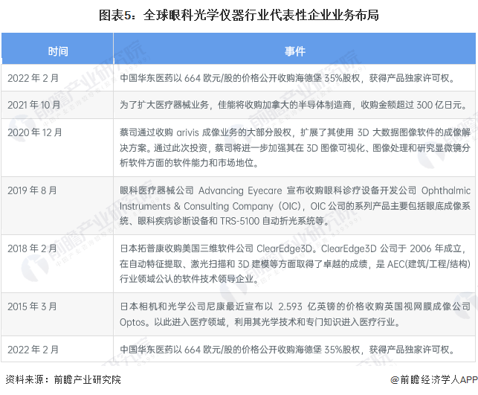Image resolution: width=478 pixels, height=395 pixels.
Task: Select the first 华东医药 海德堡 event text
Action: click(x=287, y=78)
